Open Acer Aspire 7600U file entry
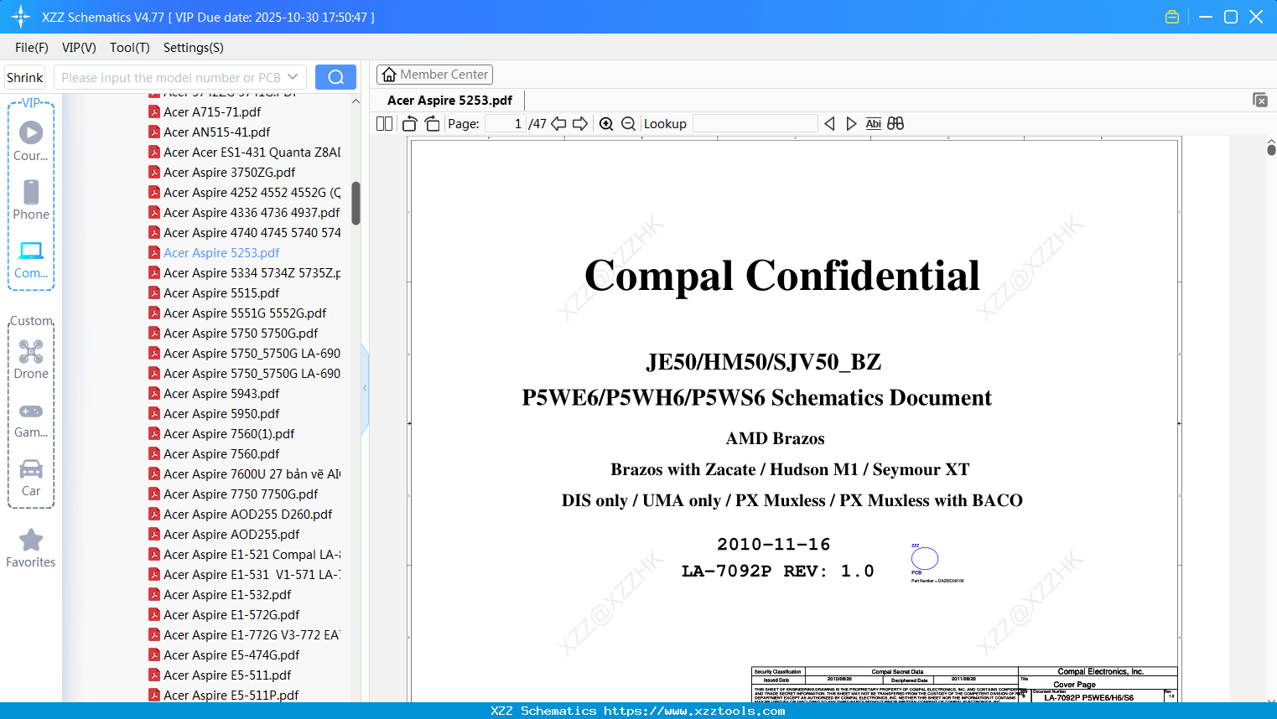 point(252,473)
